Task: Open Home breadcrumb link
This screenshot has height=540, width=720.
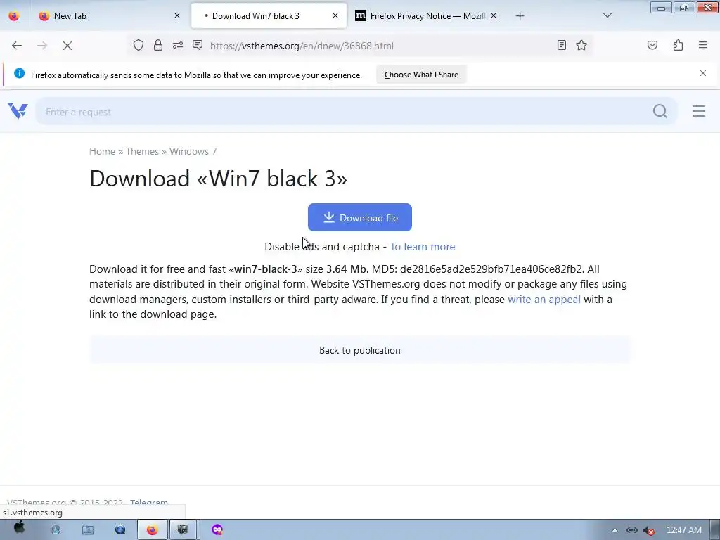Action: coord(102,152)
